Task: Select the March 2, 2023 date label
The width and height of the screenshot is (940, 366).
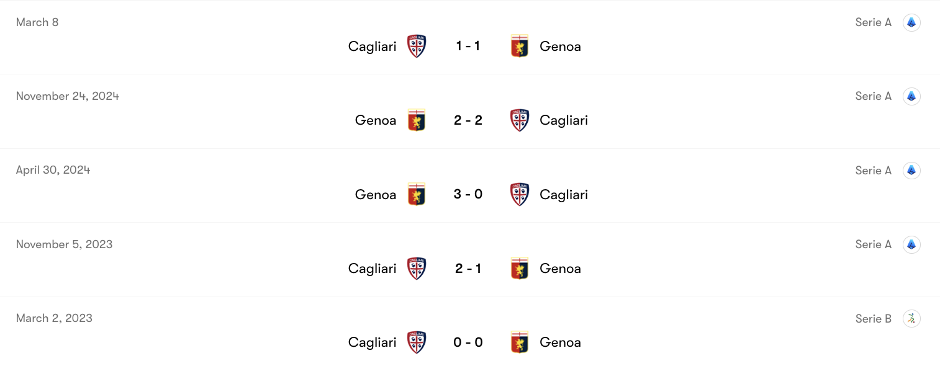Action: (54, 318)
